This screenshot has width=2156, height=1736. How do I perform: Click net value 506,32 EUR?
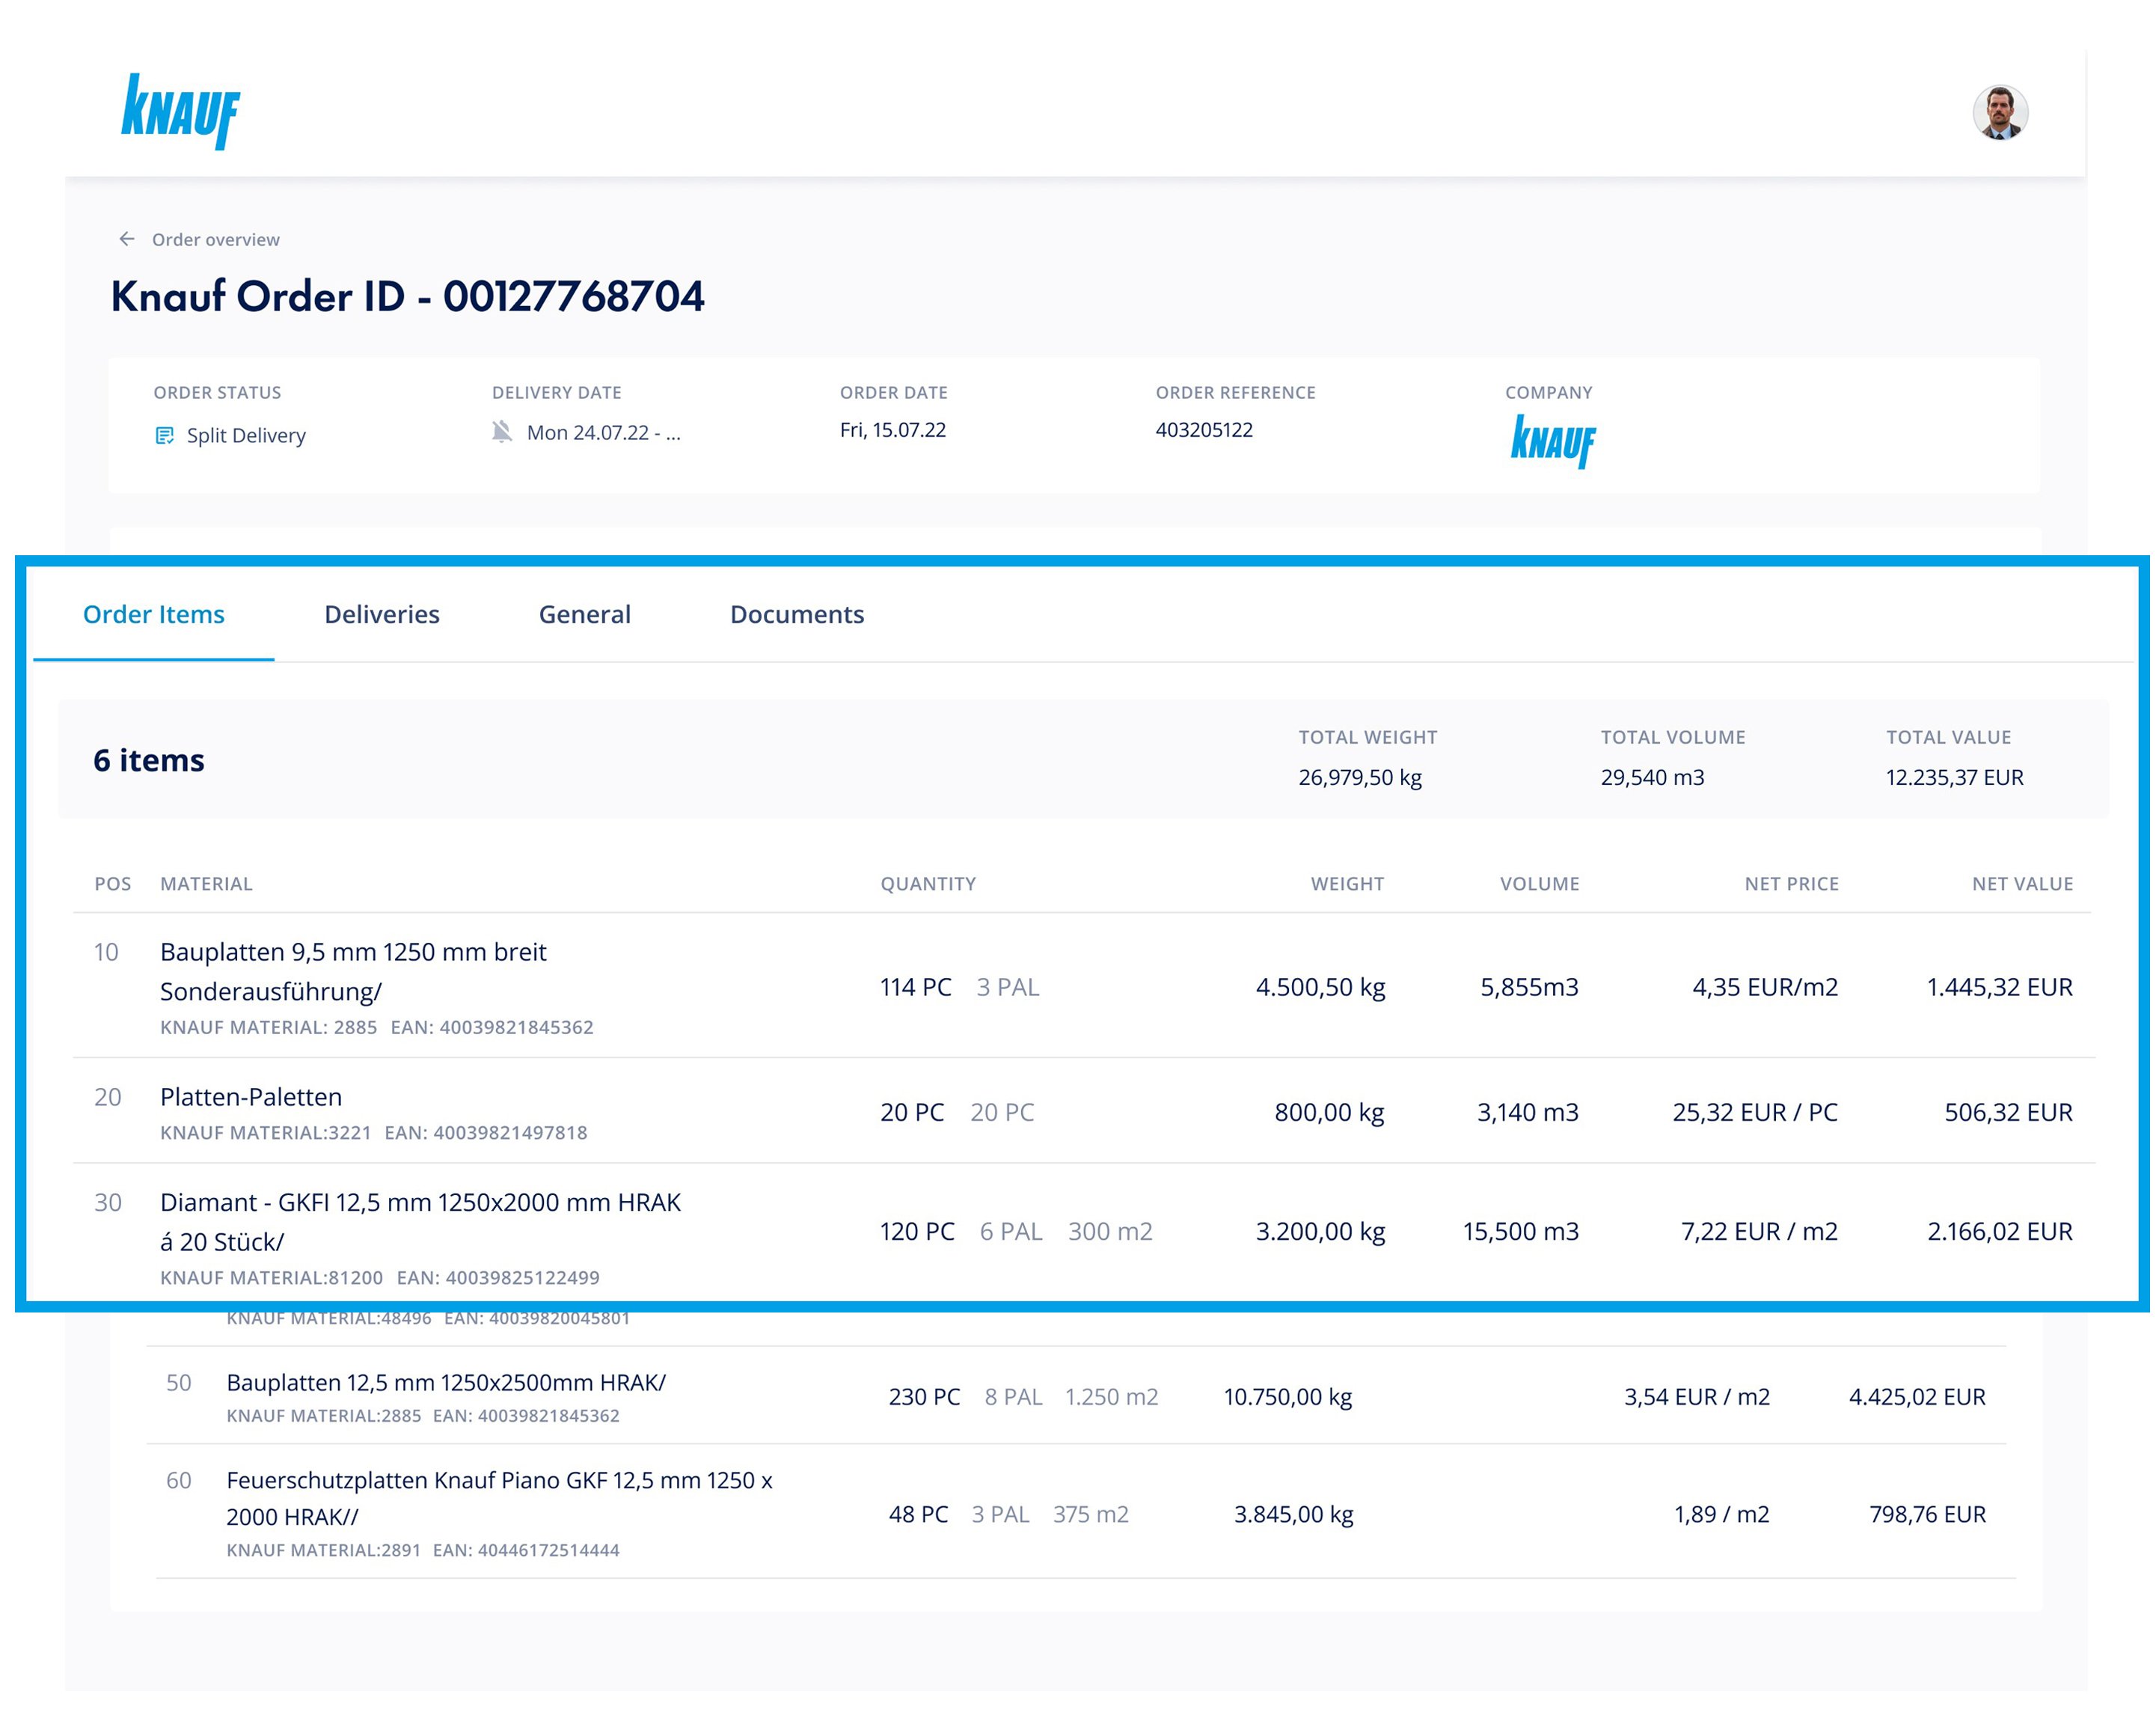tap(2008, 1112)
